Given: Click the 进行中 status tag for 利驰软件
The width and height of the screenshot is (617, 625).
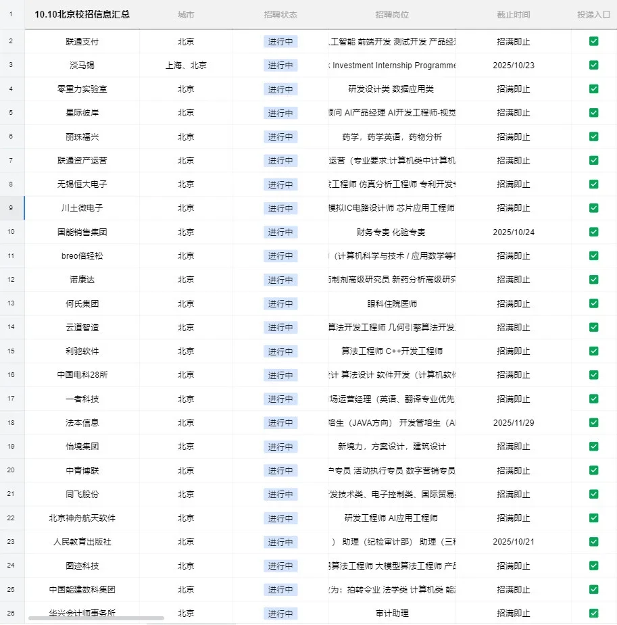Looking at the screenshot, I should [x=280, y=351].
